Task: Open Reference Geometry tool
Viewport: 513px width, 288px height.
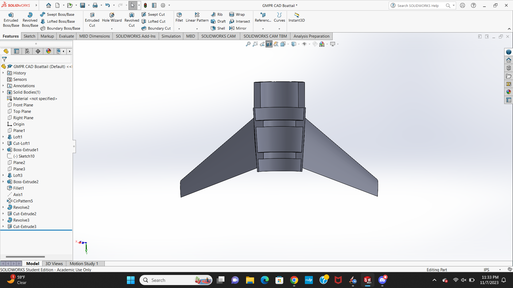Action: click(x=263, y=18)
